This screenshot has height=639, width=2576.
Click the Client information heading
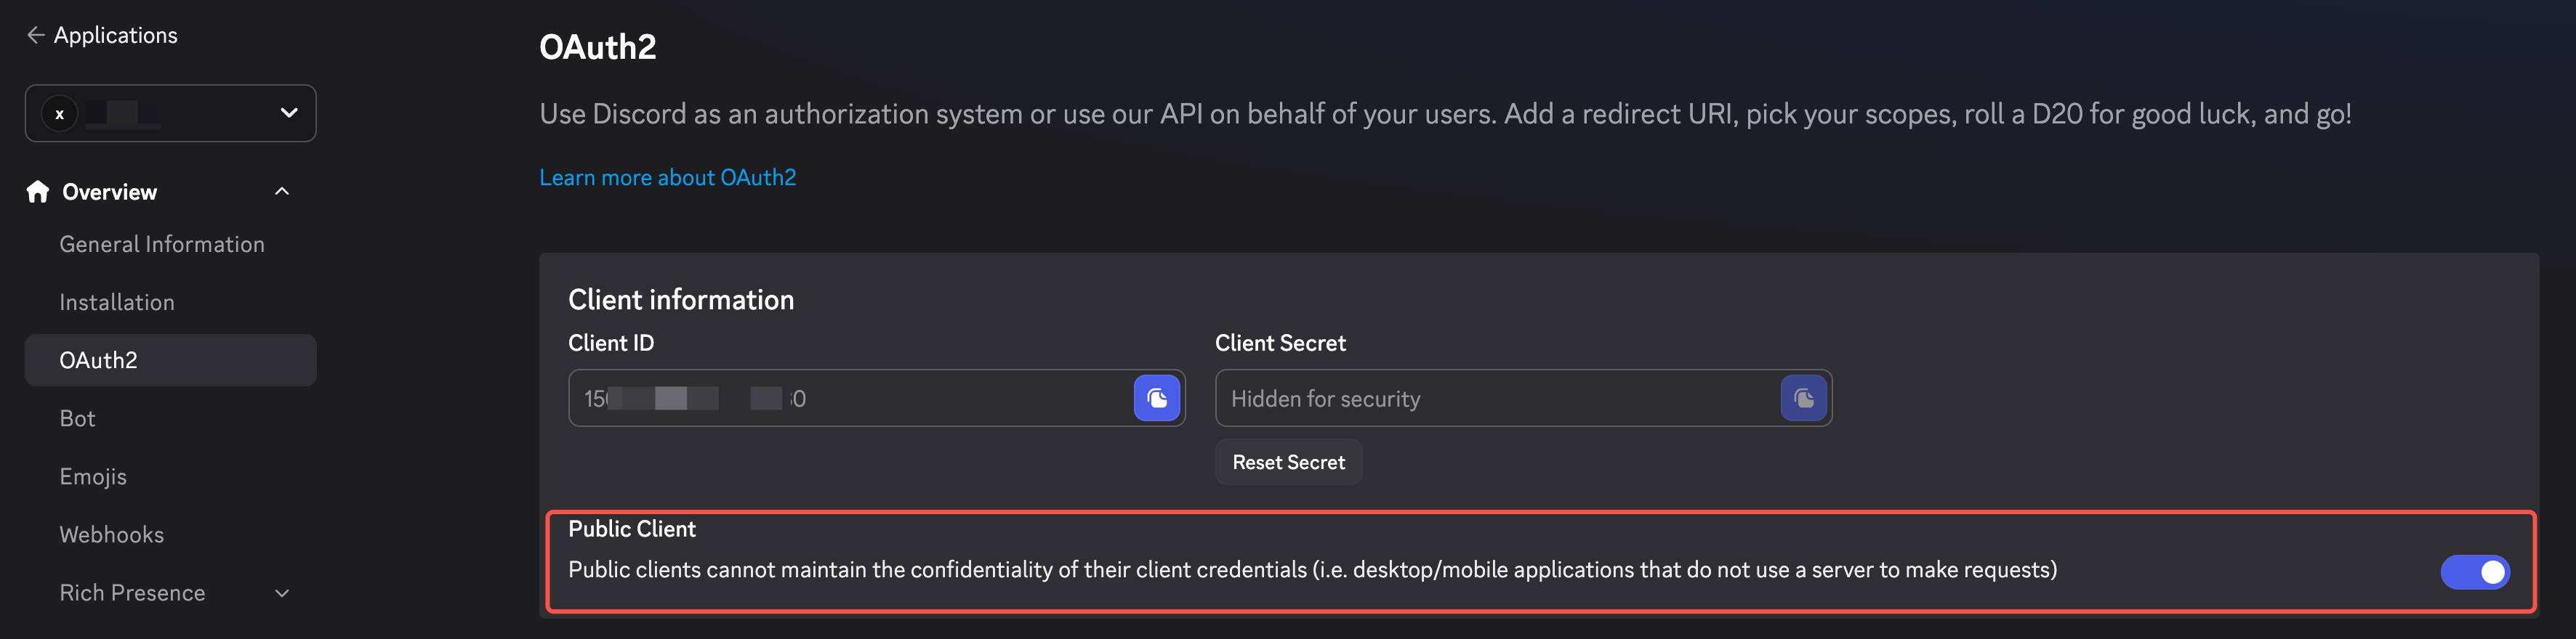click(681, 299)
